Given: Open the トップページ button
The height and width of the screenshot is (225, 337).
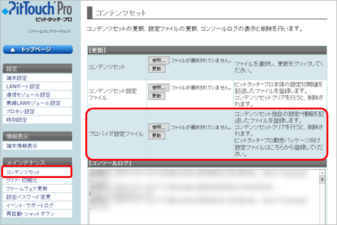Looking at the screenshot, I should (38, 49).
